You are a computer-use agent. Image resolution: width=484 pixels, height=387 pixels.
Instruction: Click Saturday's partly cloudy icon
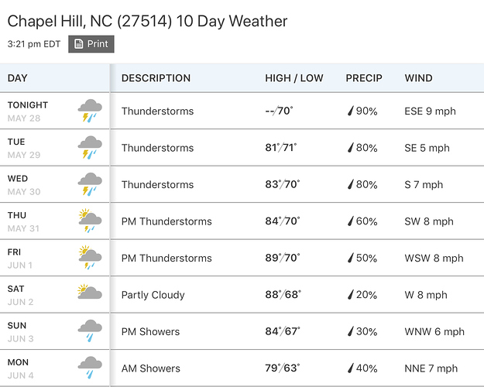point(90,292)
